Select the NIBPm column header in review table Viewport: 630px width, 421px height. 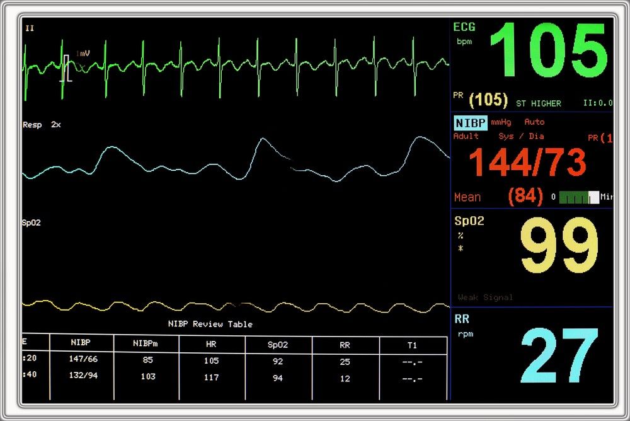pyautogui.click(x=146, y=344)
